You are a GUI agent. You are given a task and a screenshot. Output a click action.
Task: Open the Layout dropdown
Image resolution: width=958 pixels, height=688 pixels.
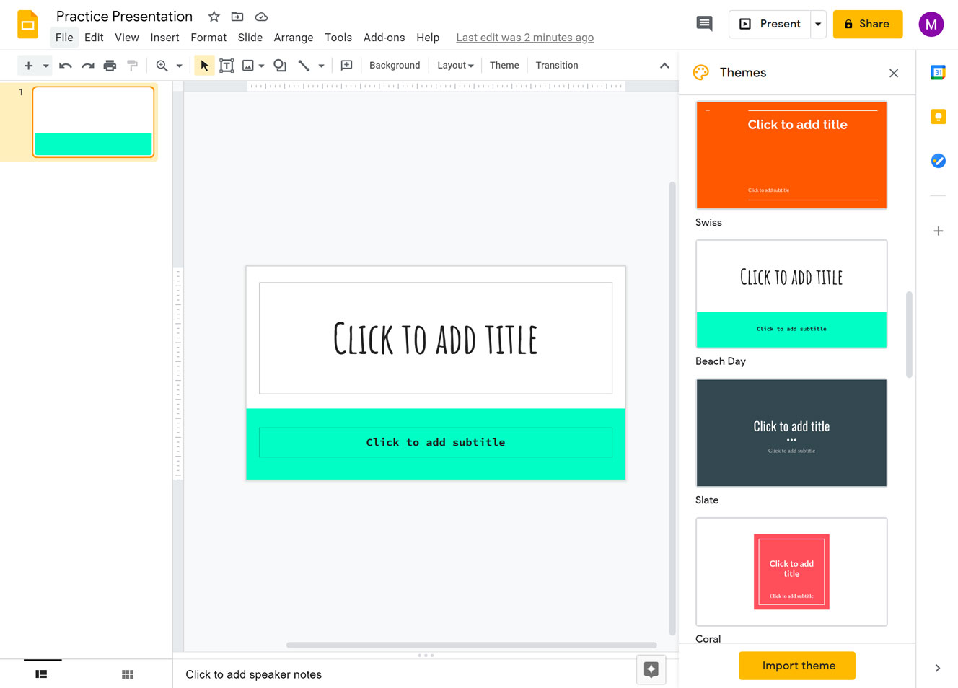point(455,66)
